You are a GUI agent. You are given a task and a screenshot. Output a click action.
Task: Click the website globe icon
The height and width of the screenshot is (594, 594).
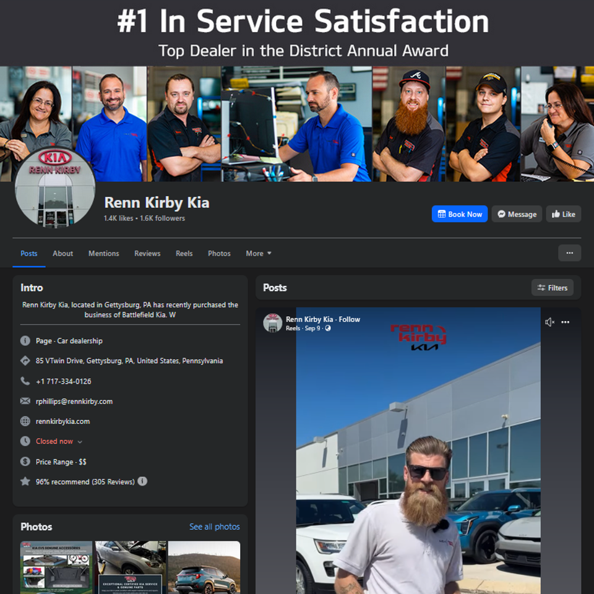[25, 421]
